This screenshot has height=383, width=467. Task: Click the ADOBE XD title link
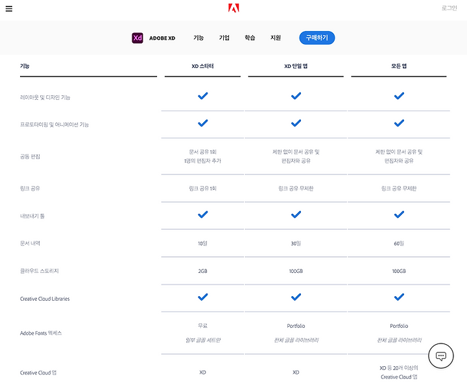click(x=162, y=38)
